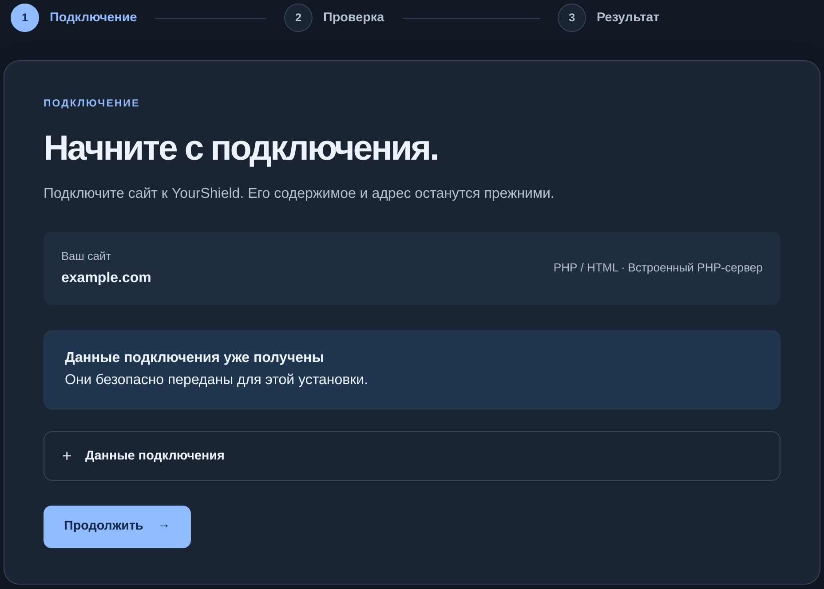Click the Ваш сайт label
This screenshot has height=589, width=824.
(86, 256)
